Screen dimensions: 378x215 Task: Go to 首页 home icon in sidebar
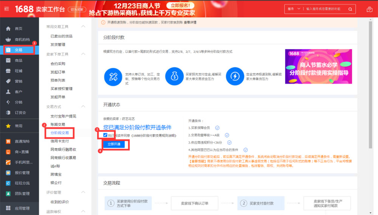pos(8,29)
